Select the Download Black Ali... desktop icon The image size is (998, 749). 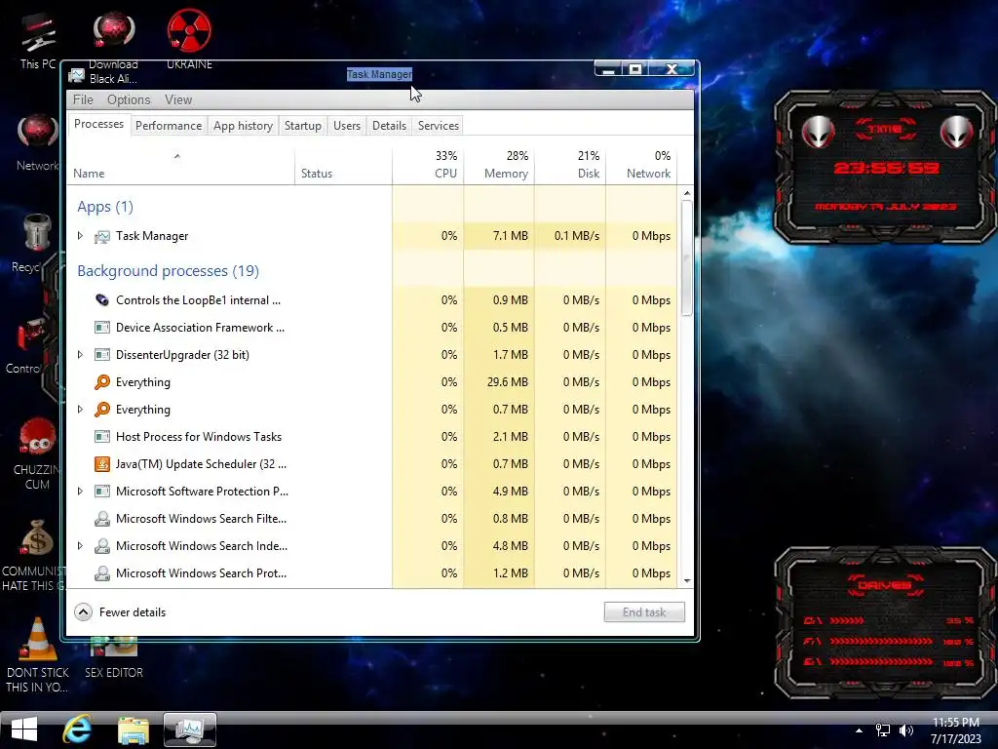(113, 48)
